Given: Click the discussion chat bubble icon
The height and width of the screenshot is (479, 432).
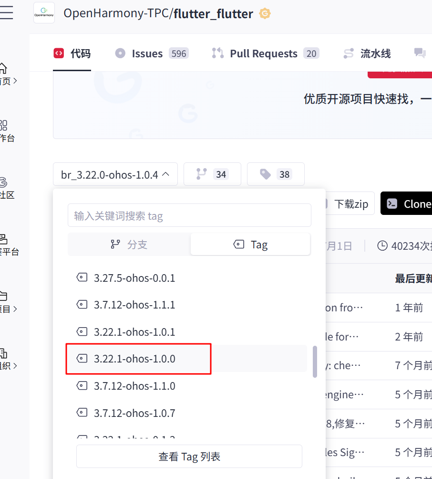Looking at the screenshot, I should [x=420, y=53].
